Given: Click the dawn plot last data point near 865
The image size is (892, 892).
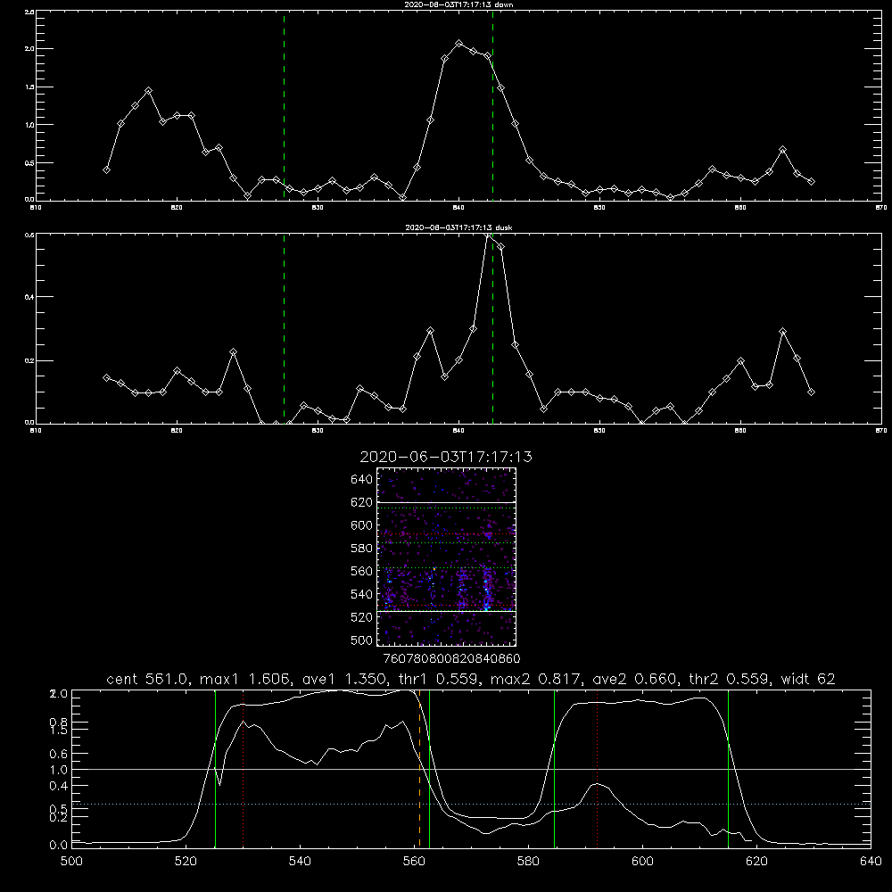Looking at the screenshot, I should 811,182.
